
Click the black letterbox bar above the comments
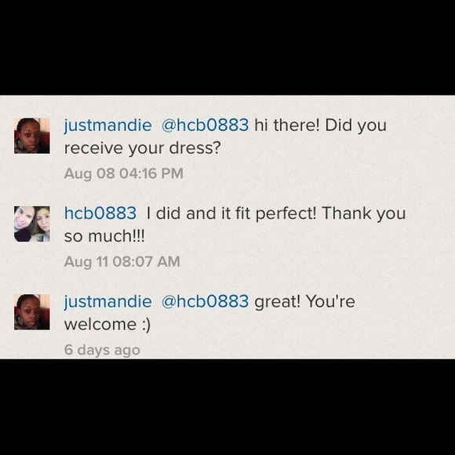point(227,48)
